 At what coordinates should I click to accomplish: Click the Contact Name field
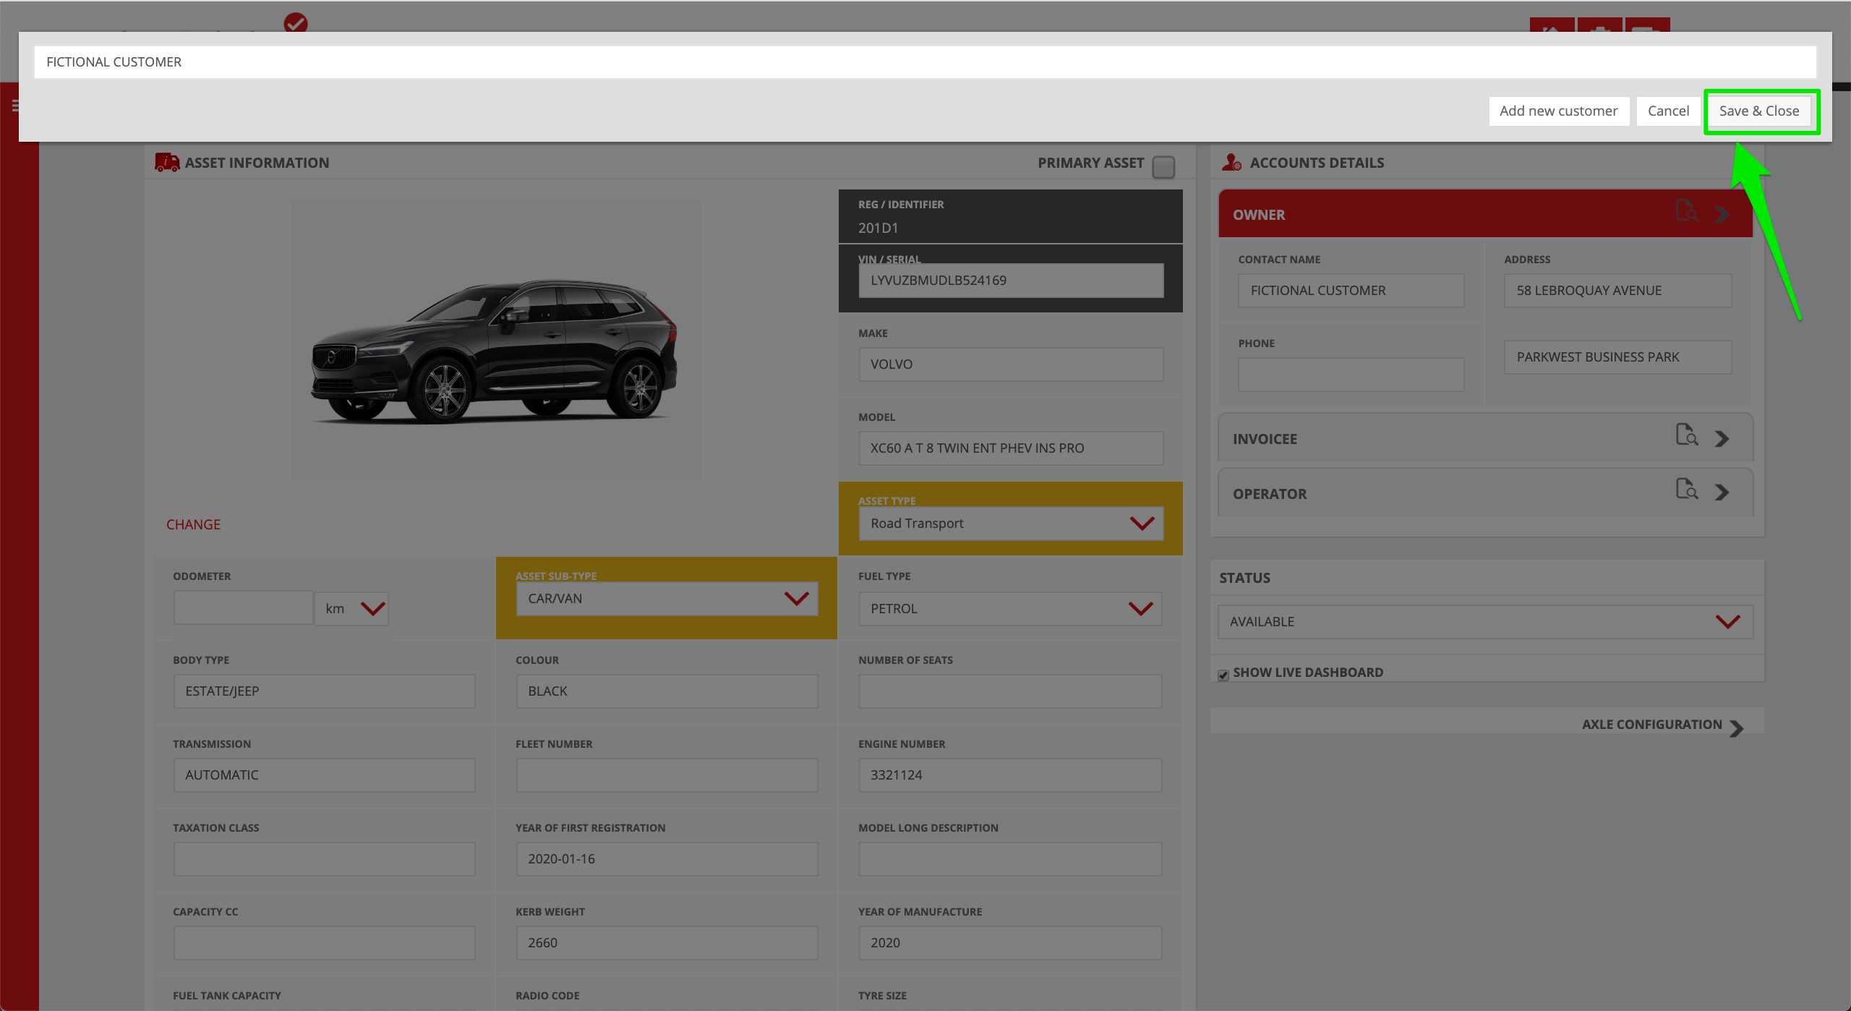[1351, 291]
